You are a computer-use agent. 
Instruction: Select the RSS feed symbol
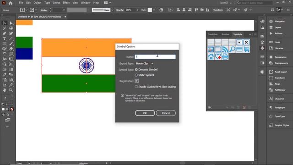225,49
